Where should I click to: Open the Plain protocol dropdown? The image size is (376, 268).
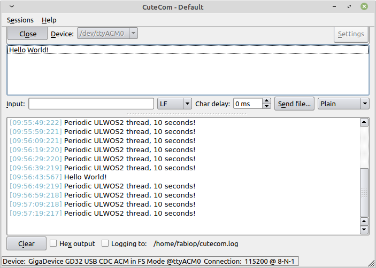365,104
